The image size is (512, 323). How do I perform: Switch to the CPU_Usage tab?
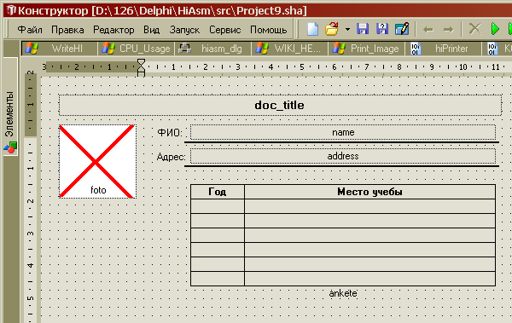[x=137, y=49]
